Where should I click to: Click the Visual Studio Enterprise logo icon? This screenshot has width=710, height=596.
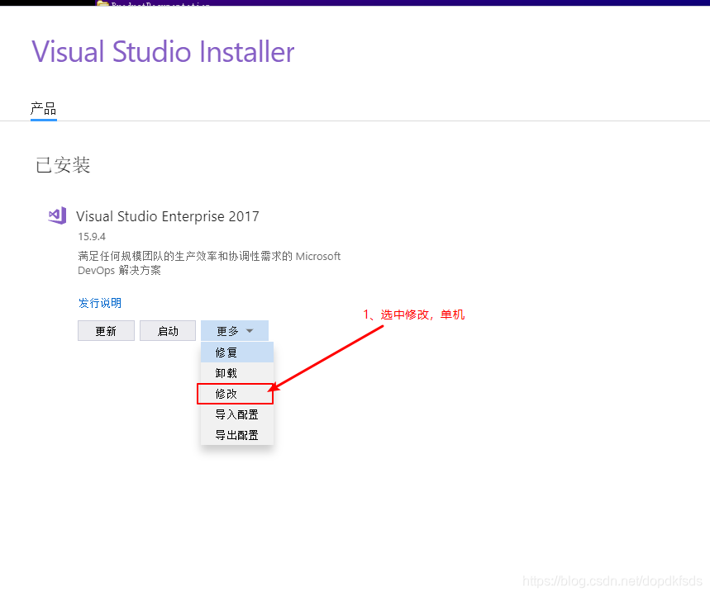(x=58, y=215)
